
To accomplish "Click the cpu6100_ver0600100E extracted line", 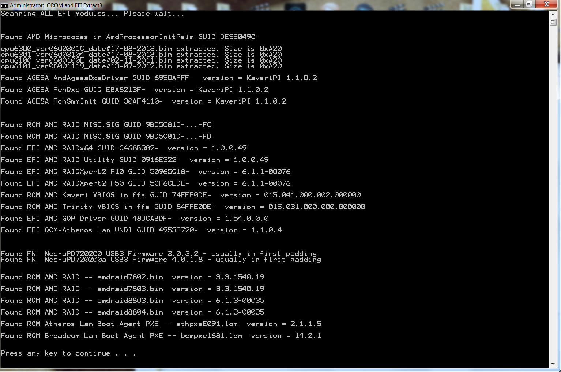I will pos(141,60).
